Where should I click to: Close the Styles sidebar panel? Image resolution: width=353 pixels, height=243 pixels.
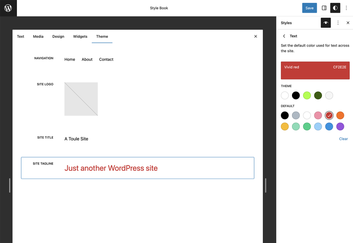(x=348, y=23)
